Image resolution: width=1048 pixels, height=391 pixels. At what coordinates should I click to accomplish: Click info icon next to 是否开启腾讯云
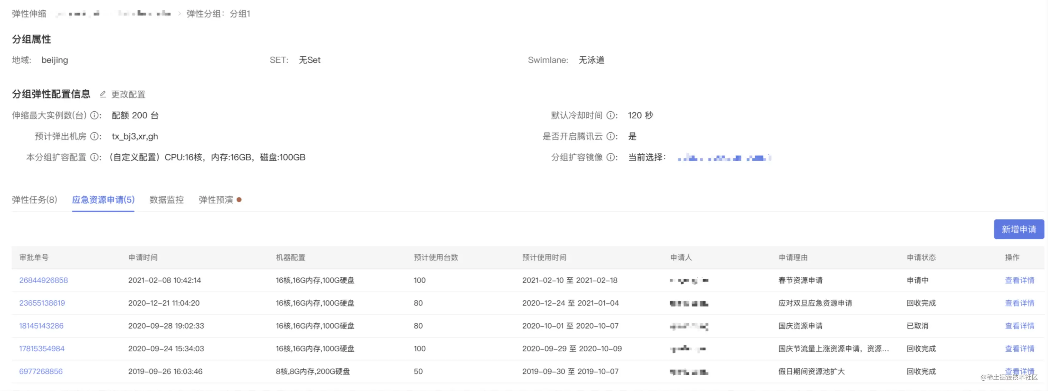610,137
